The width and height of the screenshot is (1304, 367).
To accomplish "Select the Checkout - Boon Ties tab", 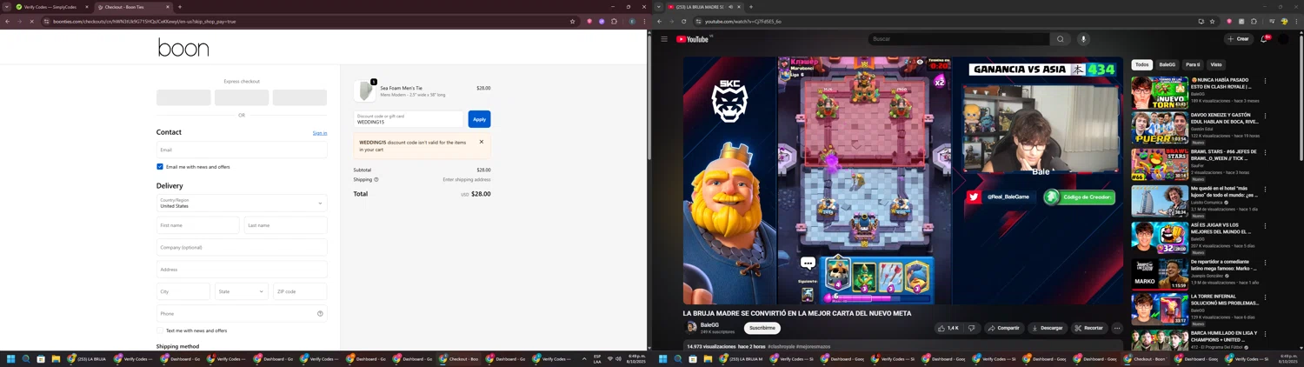I will pyautogui.click(x=133, y=7).
